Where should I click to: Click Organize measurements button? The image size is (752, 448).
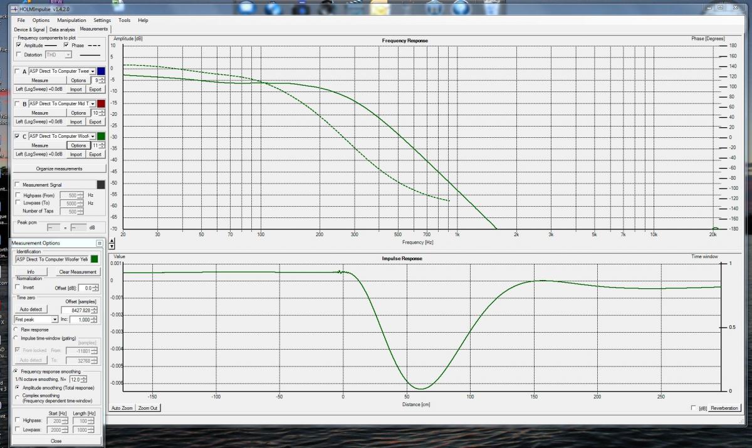[58, 169]
